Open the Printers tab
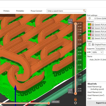This screenshot has width=106, height=106. click(x=6, y=11)
